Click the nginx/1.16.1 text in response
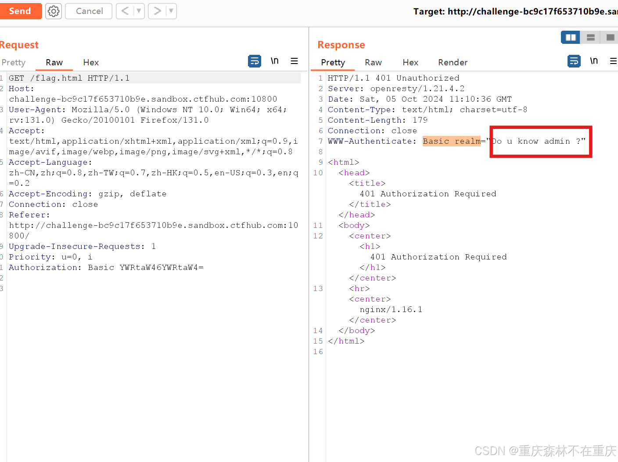This screenshot has width=618, height=462. [391, 309]
